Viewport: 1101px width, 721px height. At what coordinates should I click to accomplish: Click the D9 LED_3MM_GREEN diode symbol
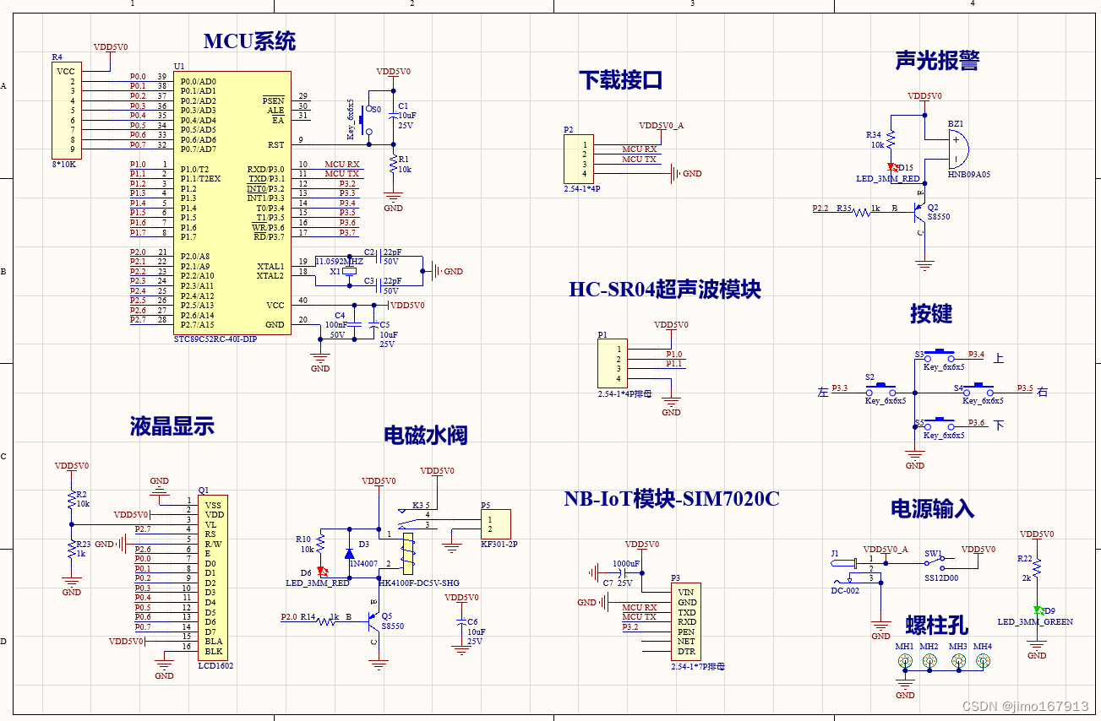pos(1037,610)
